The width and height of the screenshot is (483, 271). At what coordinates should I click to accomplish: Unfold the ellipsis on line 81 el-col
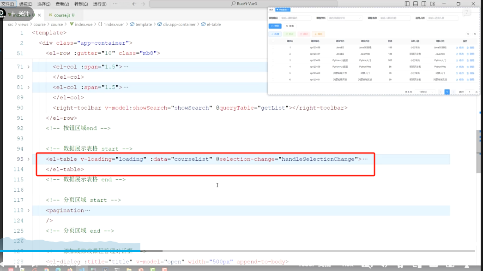point(126,88)
